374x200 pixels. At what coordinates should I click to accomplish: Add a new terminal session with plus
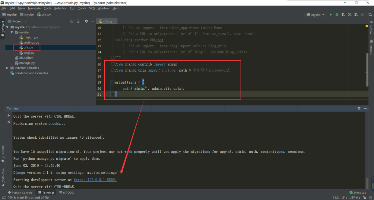(9, 115)
